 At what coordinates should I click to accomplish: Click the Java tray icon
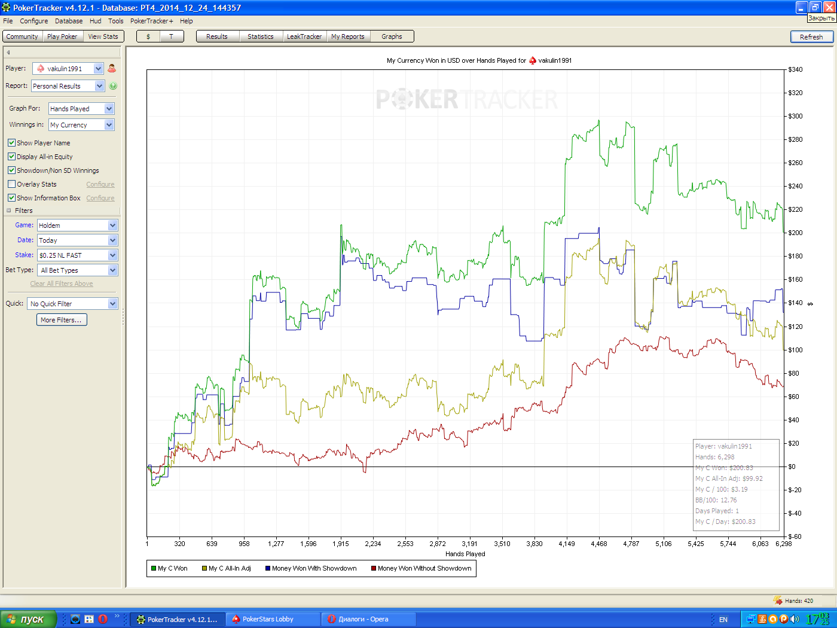click(x=762, y=619)
